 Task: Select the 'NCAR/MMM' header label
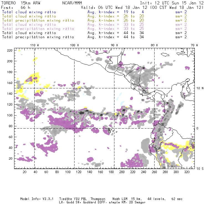pyautogui.click(x=72, y=3)
